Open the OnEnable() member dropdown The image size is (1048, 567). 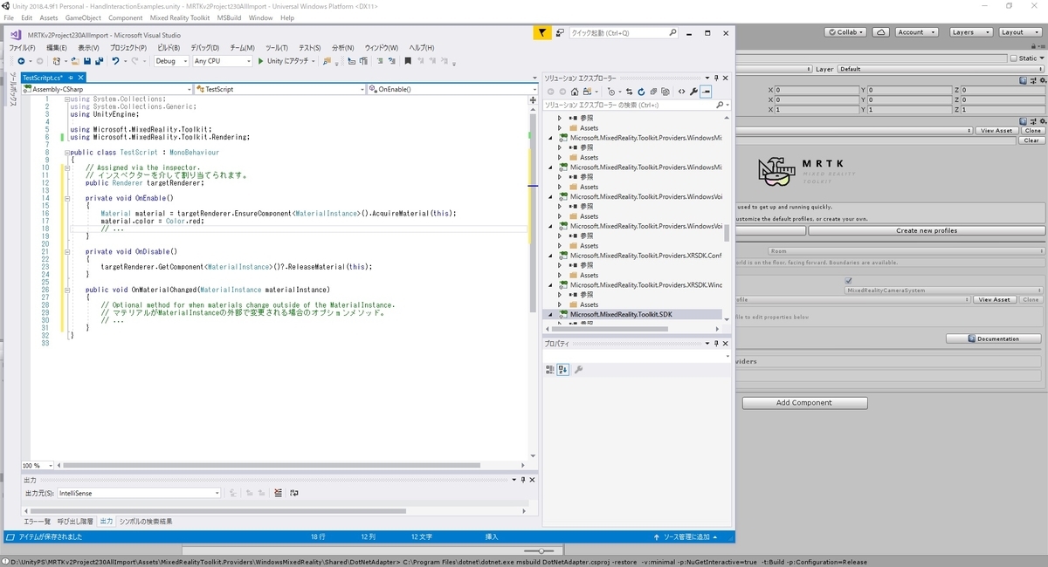(x=451, y=89)
